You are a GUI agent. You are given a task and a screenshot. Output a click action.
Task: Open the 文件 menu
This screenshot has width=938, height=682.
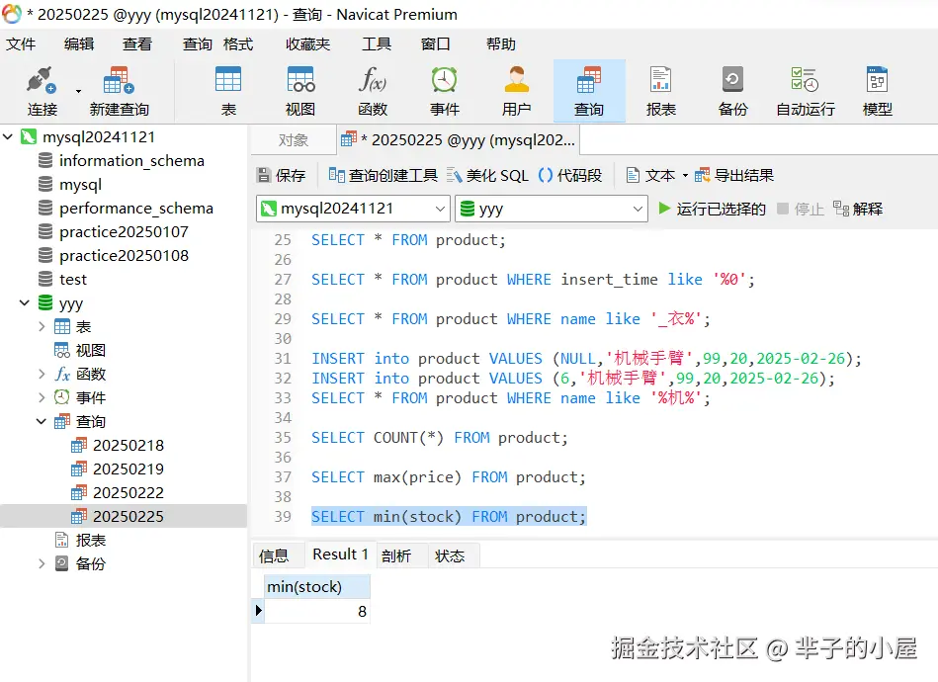point(21,44)
